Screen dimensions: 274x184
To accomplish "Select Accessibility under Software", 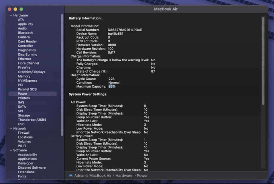I will 27,155.
